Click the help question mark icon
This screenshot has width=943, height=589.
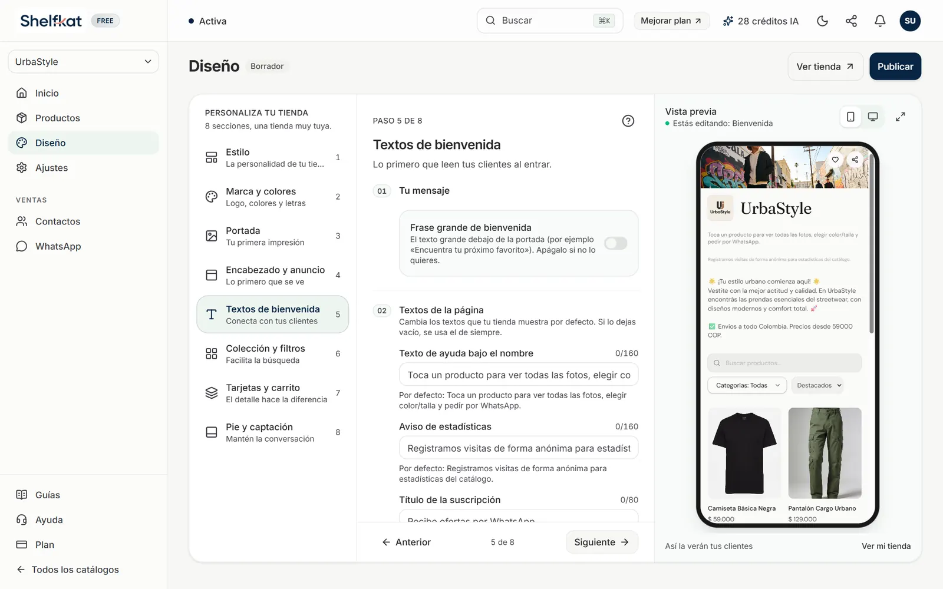tap(628, 121)
